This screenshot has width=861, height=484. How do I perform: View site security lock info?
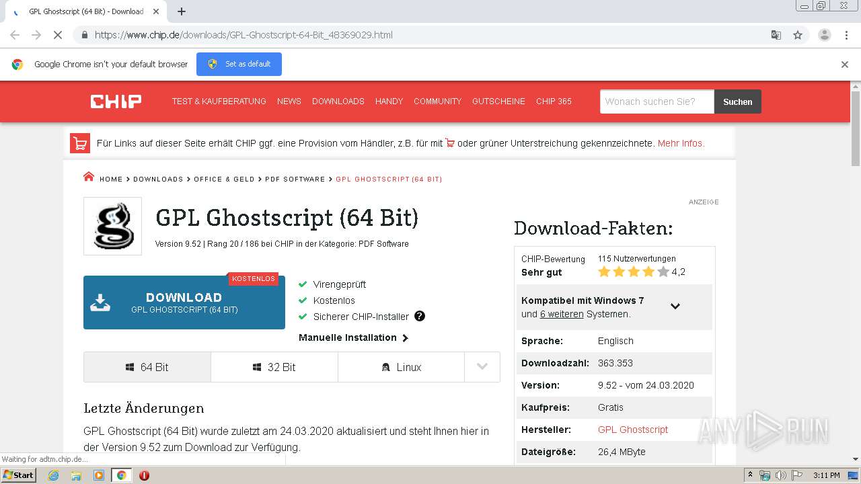(x=84, y=35)
